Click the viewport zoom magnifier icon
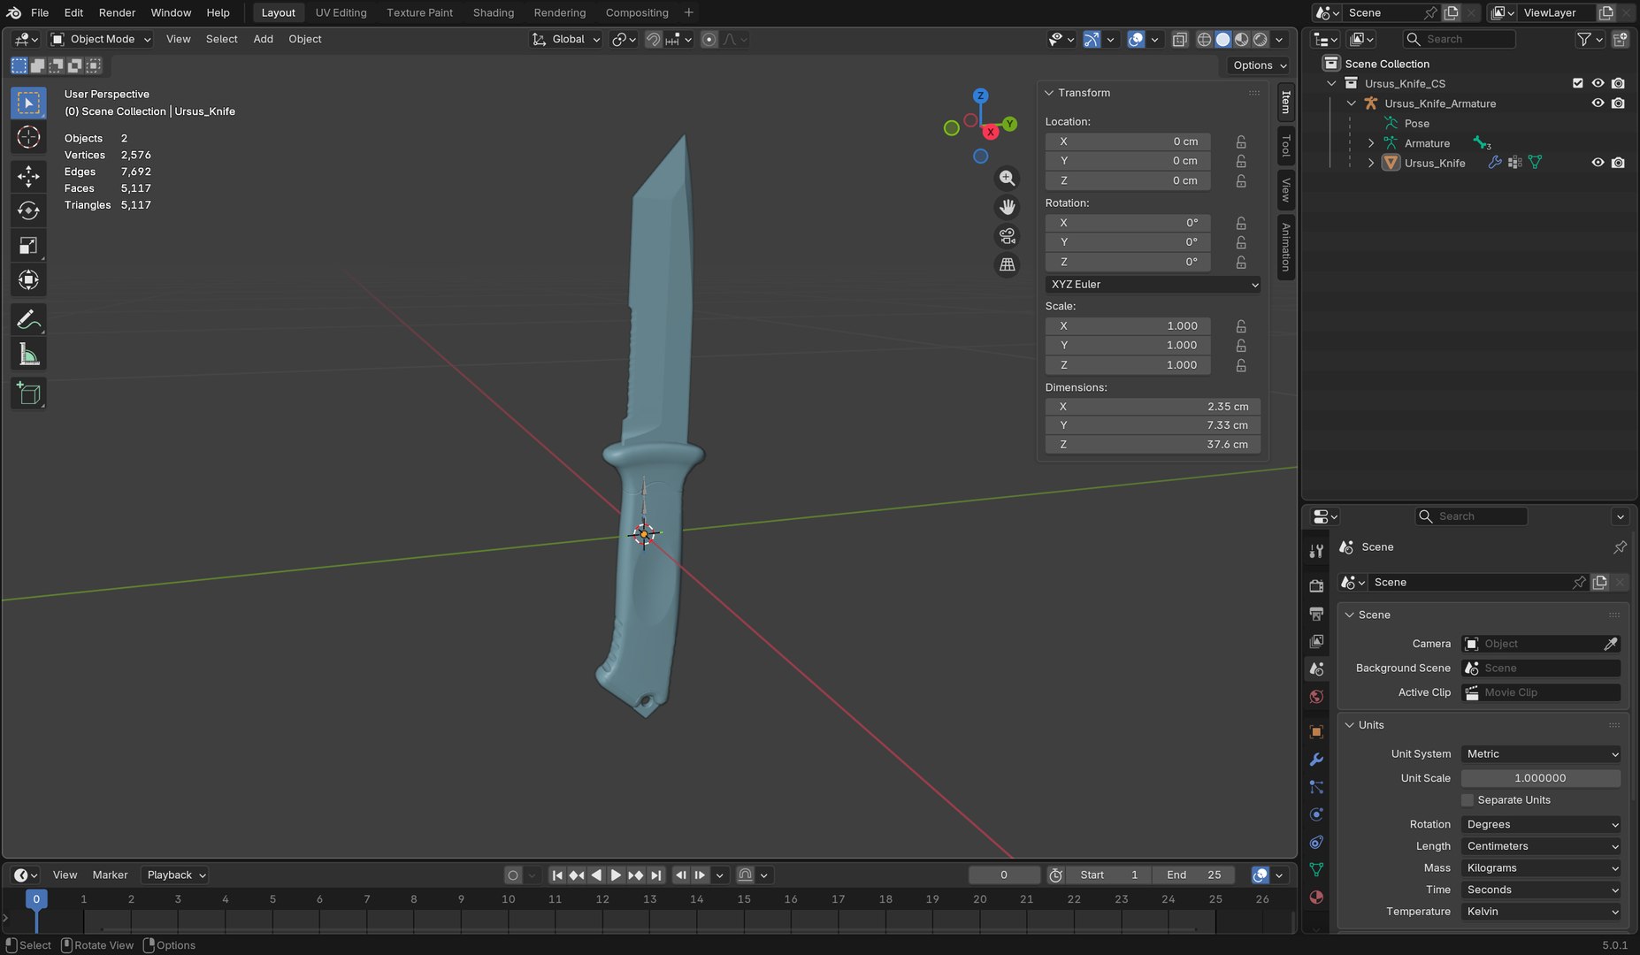The height and width of the screenshot is (955, 1640). coord(1007,178)
